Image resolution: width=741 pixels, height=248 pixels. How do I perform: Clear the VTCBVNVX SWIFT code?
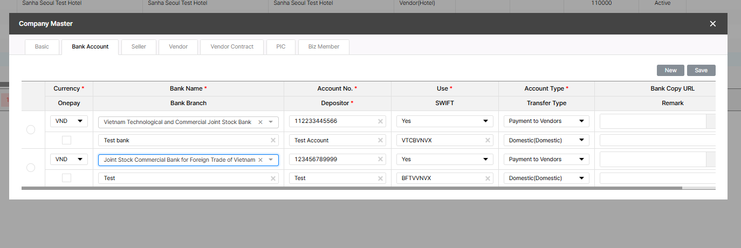coord(488,141)
